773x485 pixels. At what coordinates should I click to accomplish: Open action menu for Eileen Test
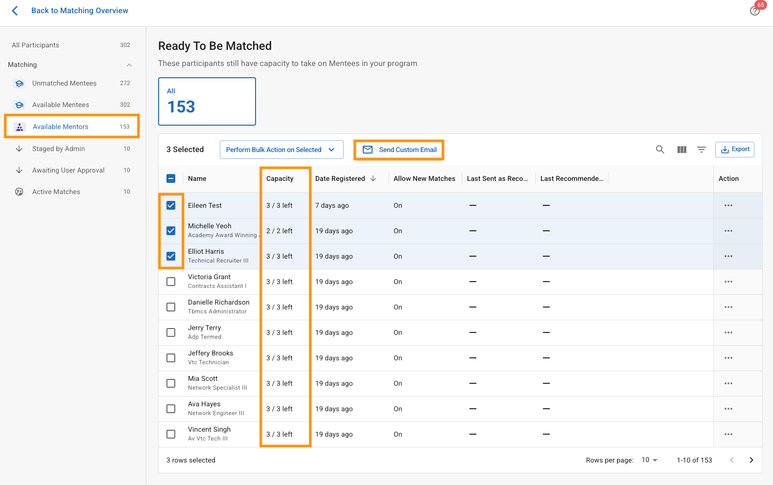click(728, 205)
